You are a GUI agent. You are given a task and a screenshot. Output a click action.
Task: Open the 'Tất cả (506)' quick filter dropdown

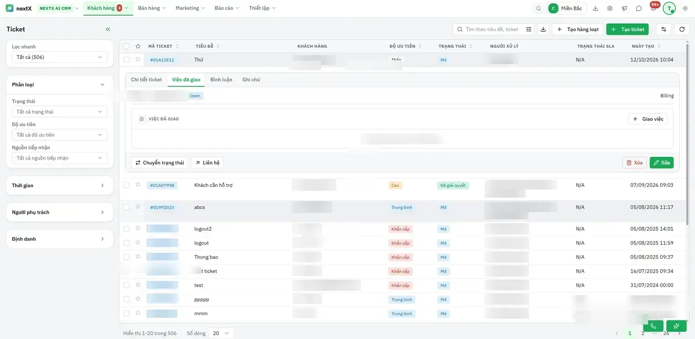coord(60,57)
